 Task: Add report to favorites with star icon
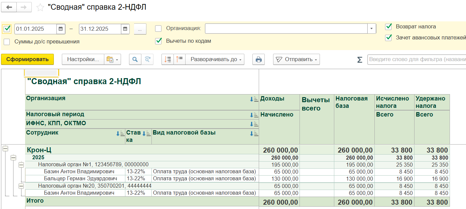point(40,7)
